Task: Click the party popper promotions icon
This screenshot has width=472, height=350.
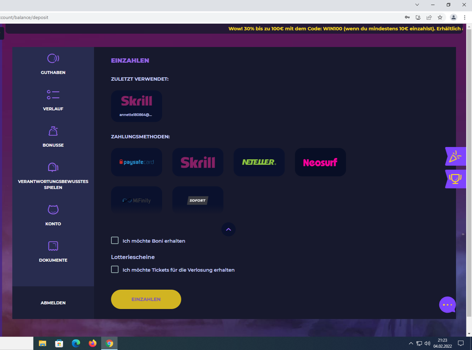Action: point(455,156)
